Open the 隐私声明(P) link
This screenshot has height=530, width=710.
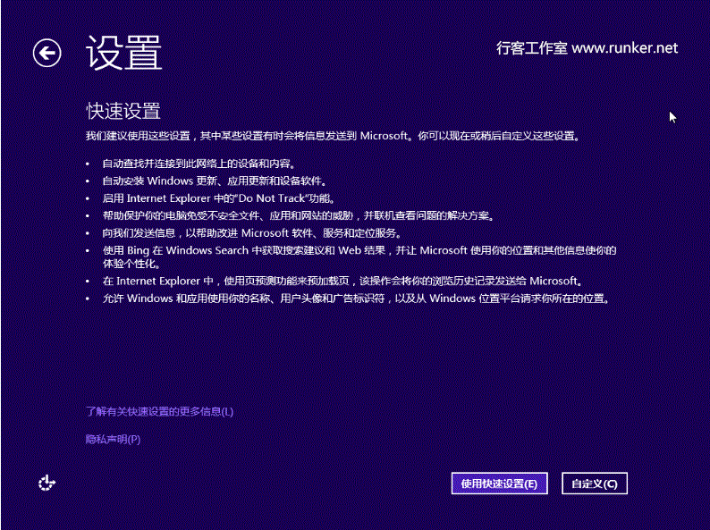click(113, 439)
